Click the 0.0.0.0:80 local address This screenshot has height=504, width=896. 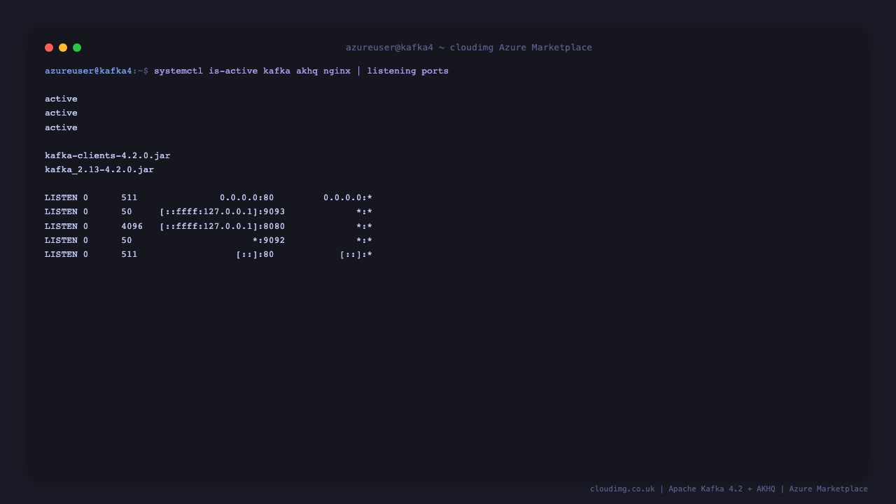point(247,198)
